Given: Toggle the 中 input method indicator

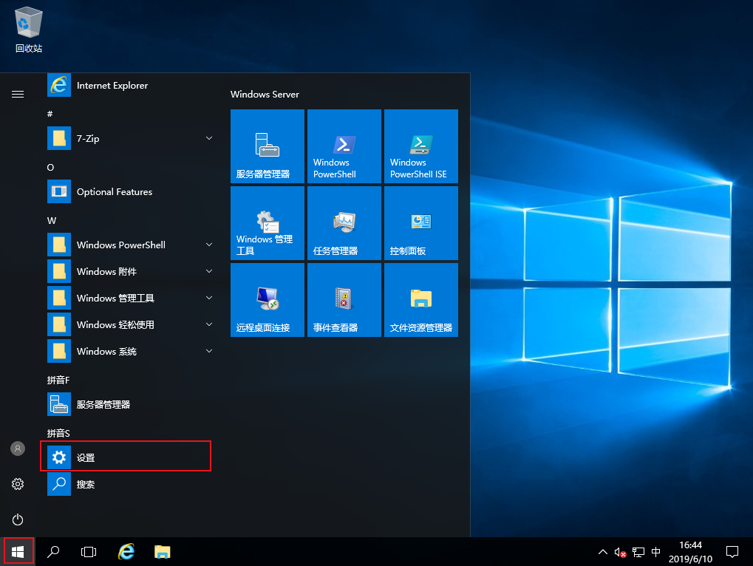Looking at the screenshot, I should (655, 552).
